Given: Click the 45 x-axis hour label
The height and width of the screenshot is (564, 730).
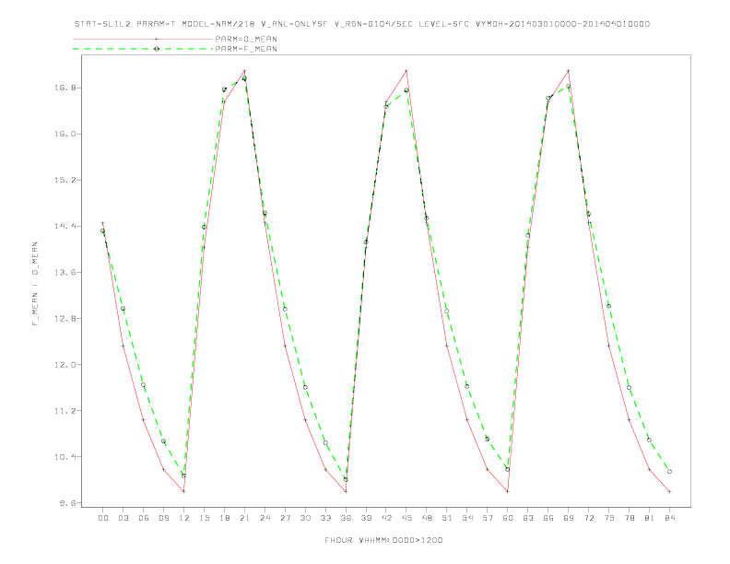Looking at the screenshot, I should click(406, 518).
